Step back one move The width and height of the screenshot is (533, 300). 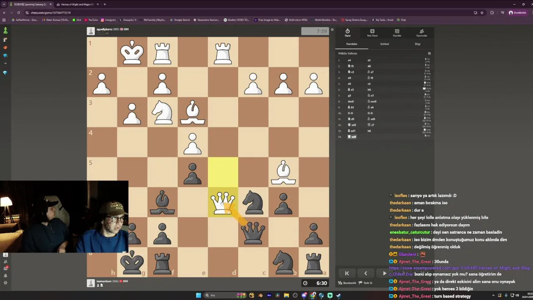click(366, 273)
